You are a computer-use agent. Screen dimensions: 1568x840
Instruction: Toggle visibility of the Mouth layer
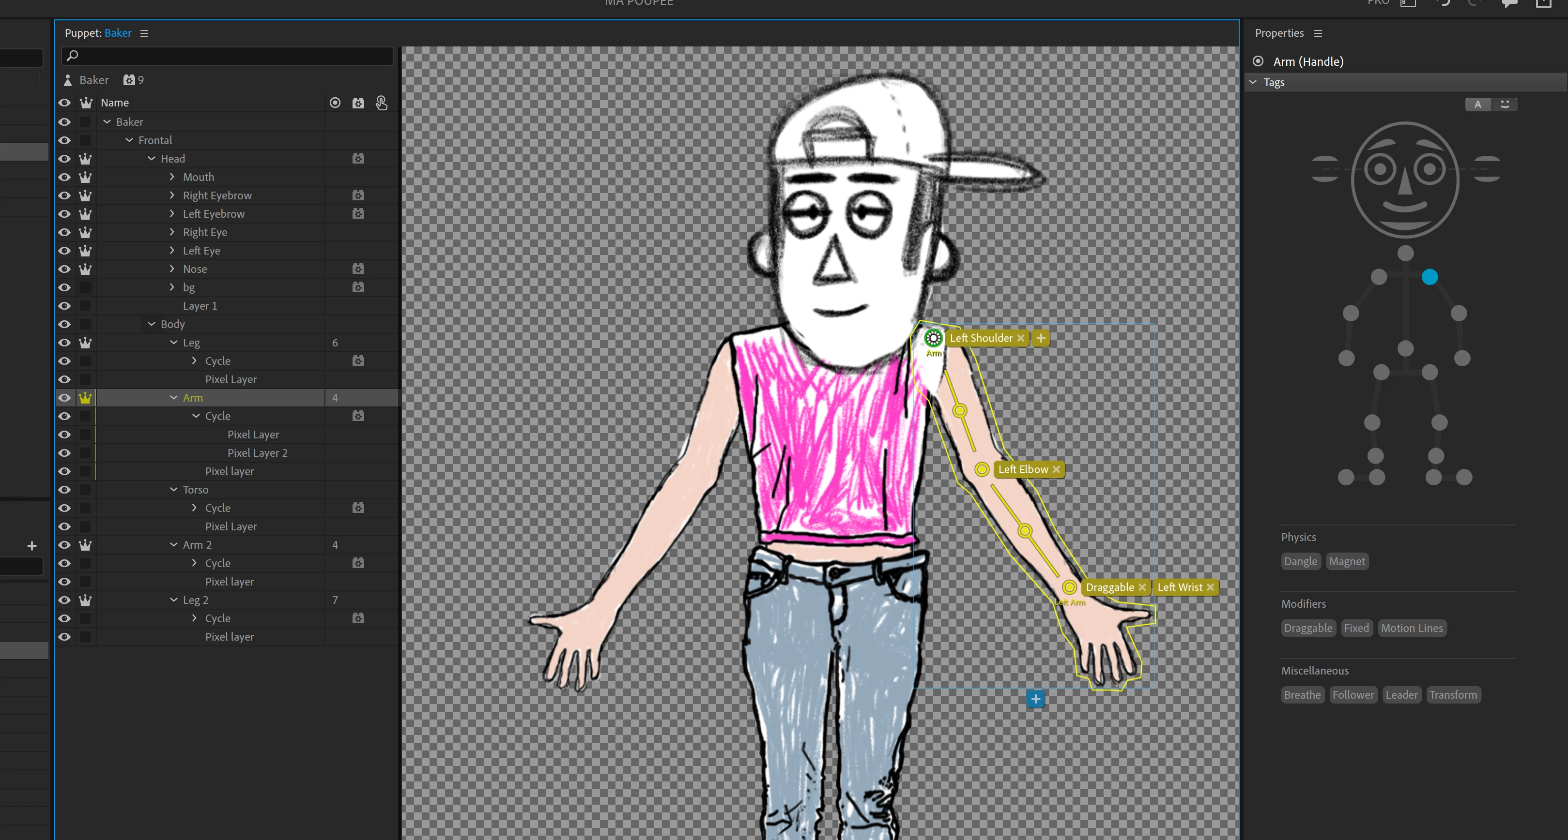pyautogui.click(x=64, y=177)
